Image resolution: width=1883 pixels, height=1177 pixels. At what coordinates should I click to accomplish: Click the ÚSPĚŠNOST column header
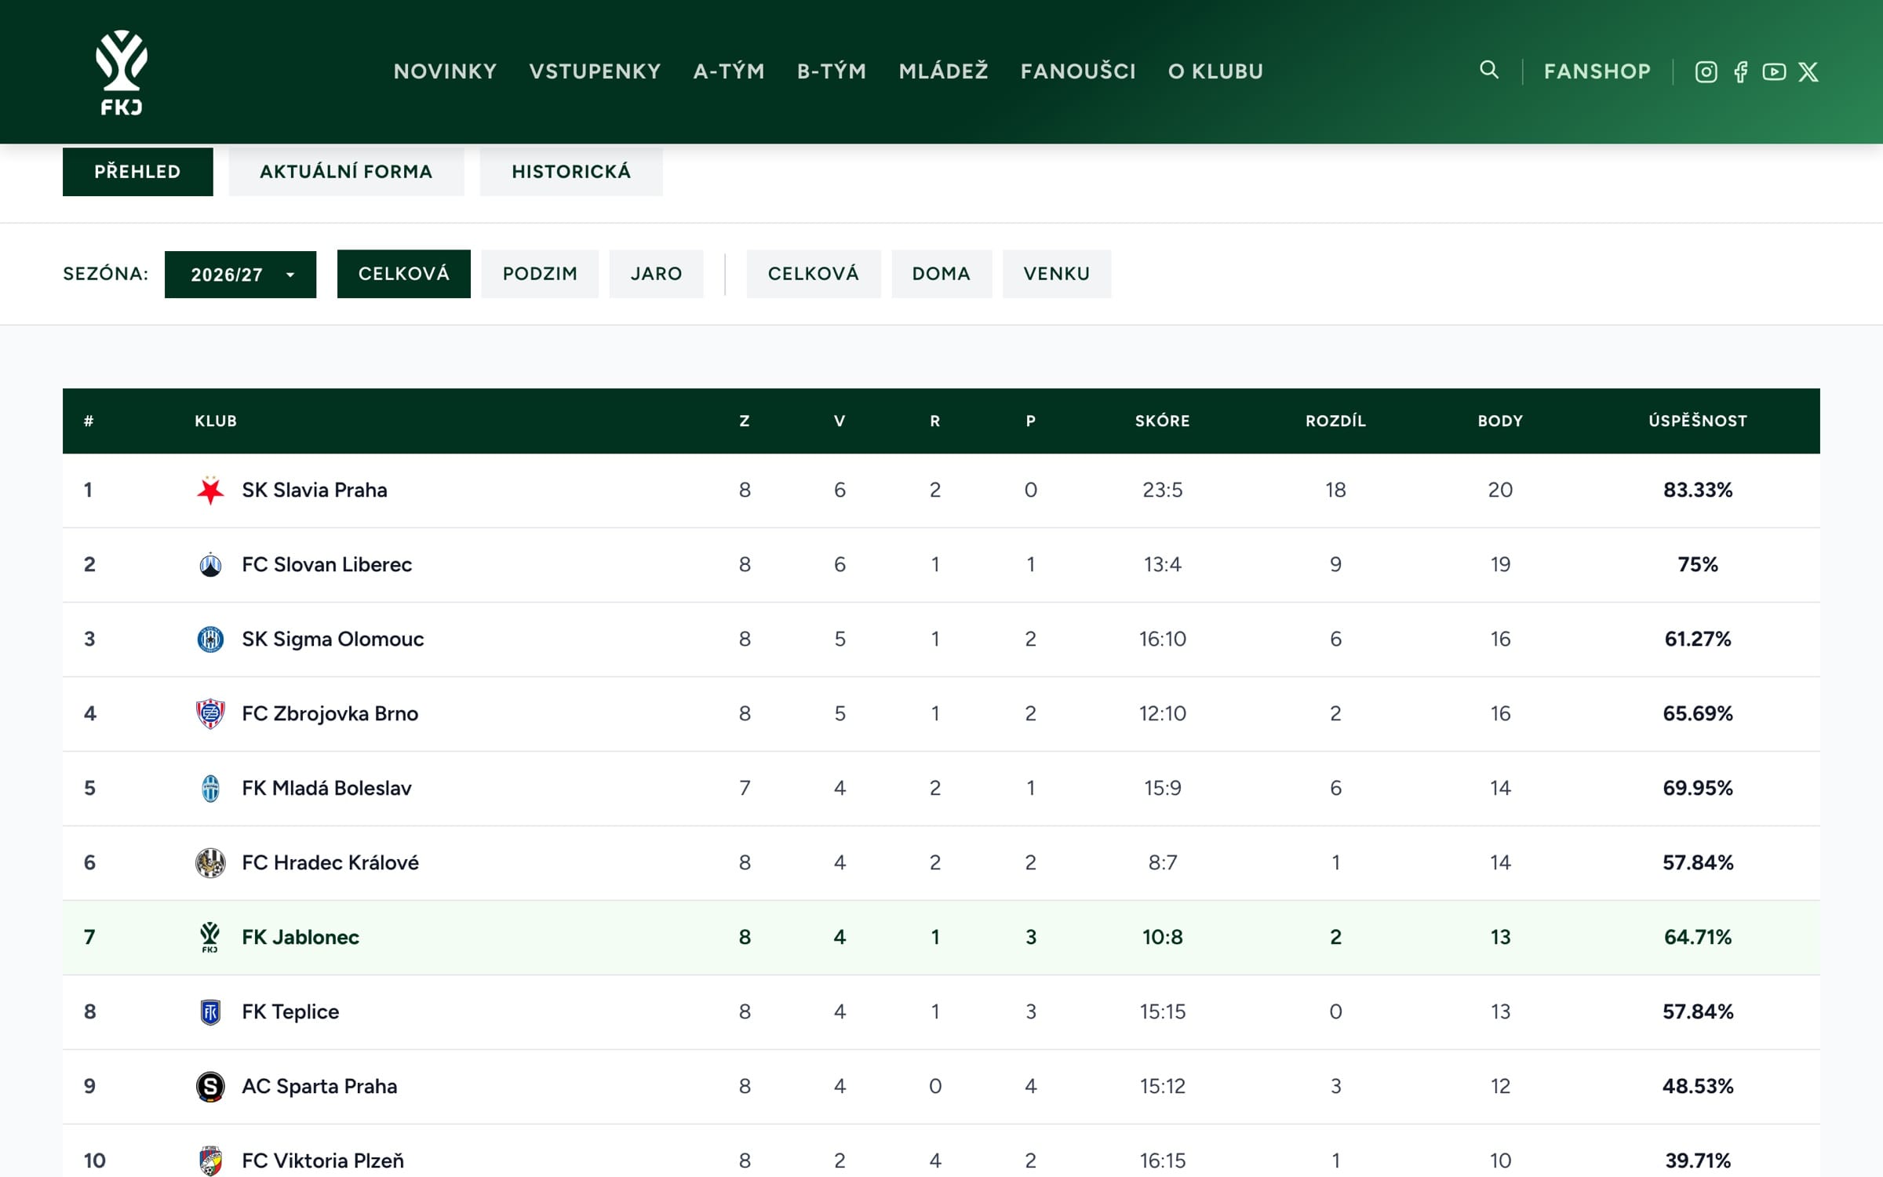coord(1698,421)
